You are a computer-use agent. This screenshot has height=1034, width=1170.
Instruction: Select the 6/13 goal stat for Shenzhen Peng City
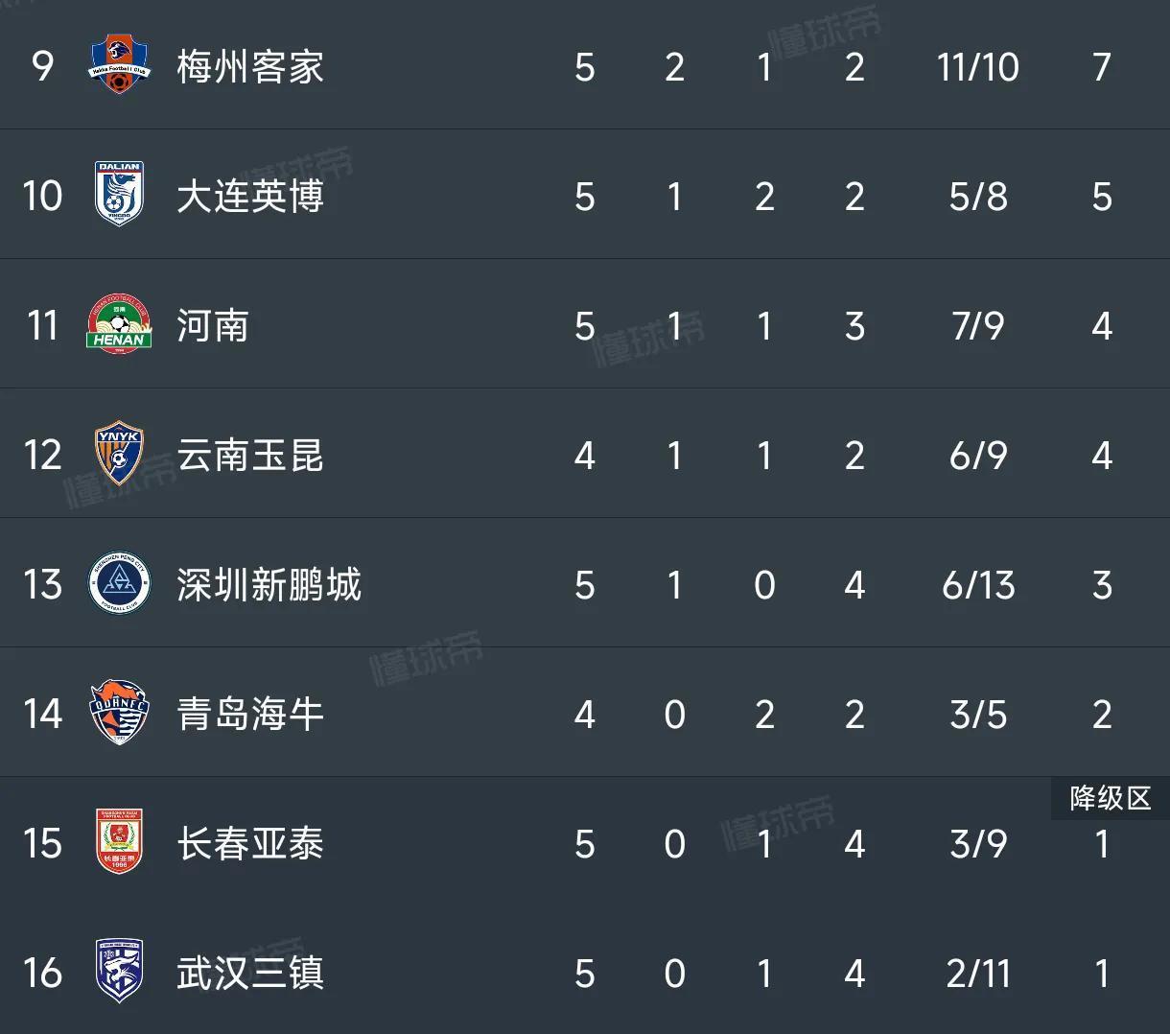[977, 584]
